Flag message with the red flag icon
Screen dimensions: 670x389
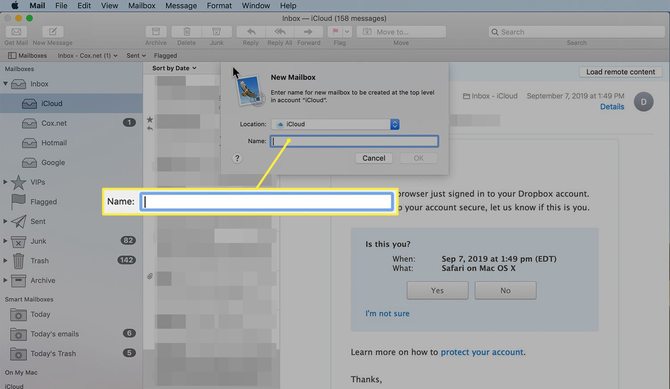pos(335,32)
